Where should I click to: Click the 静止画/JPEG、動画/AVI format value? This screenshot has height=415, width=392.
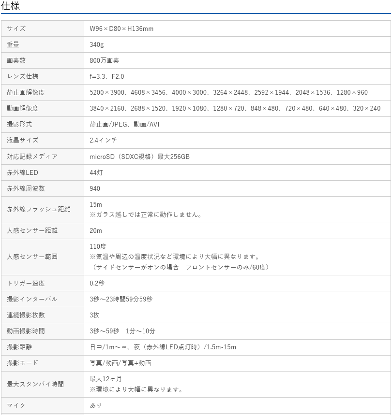[124, 124]
